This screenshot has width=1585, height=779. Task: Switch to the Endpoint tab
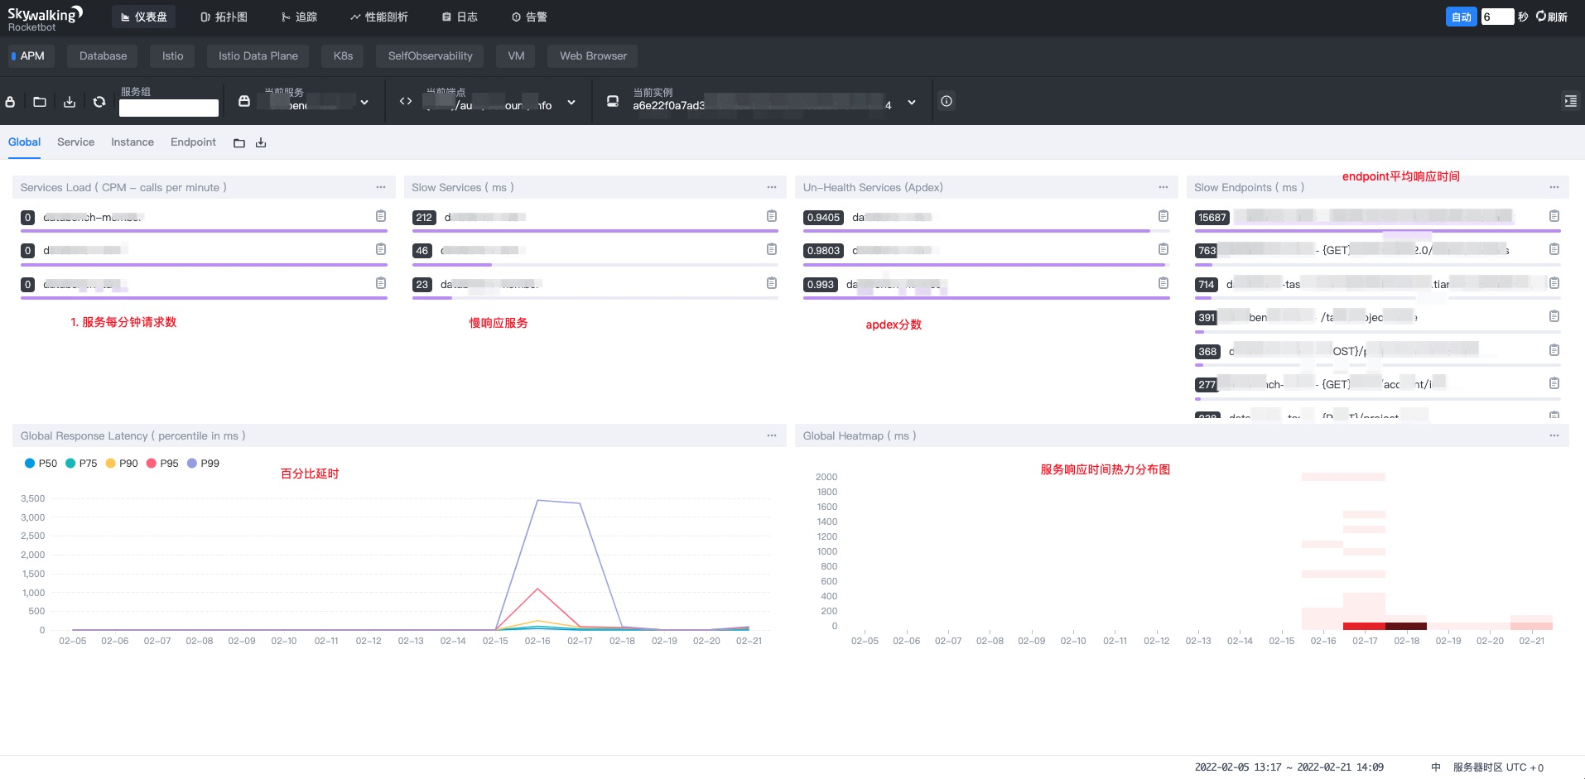193,142
